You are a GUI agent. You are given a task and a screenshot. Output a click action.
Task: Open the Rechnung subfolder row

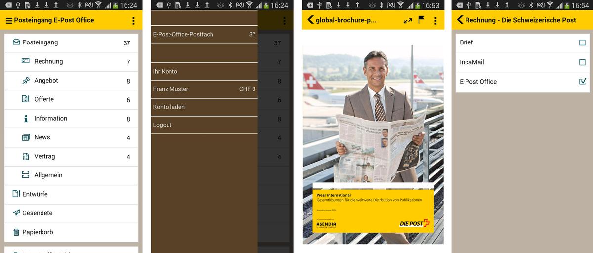point(72,62)
